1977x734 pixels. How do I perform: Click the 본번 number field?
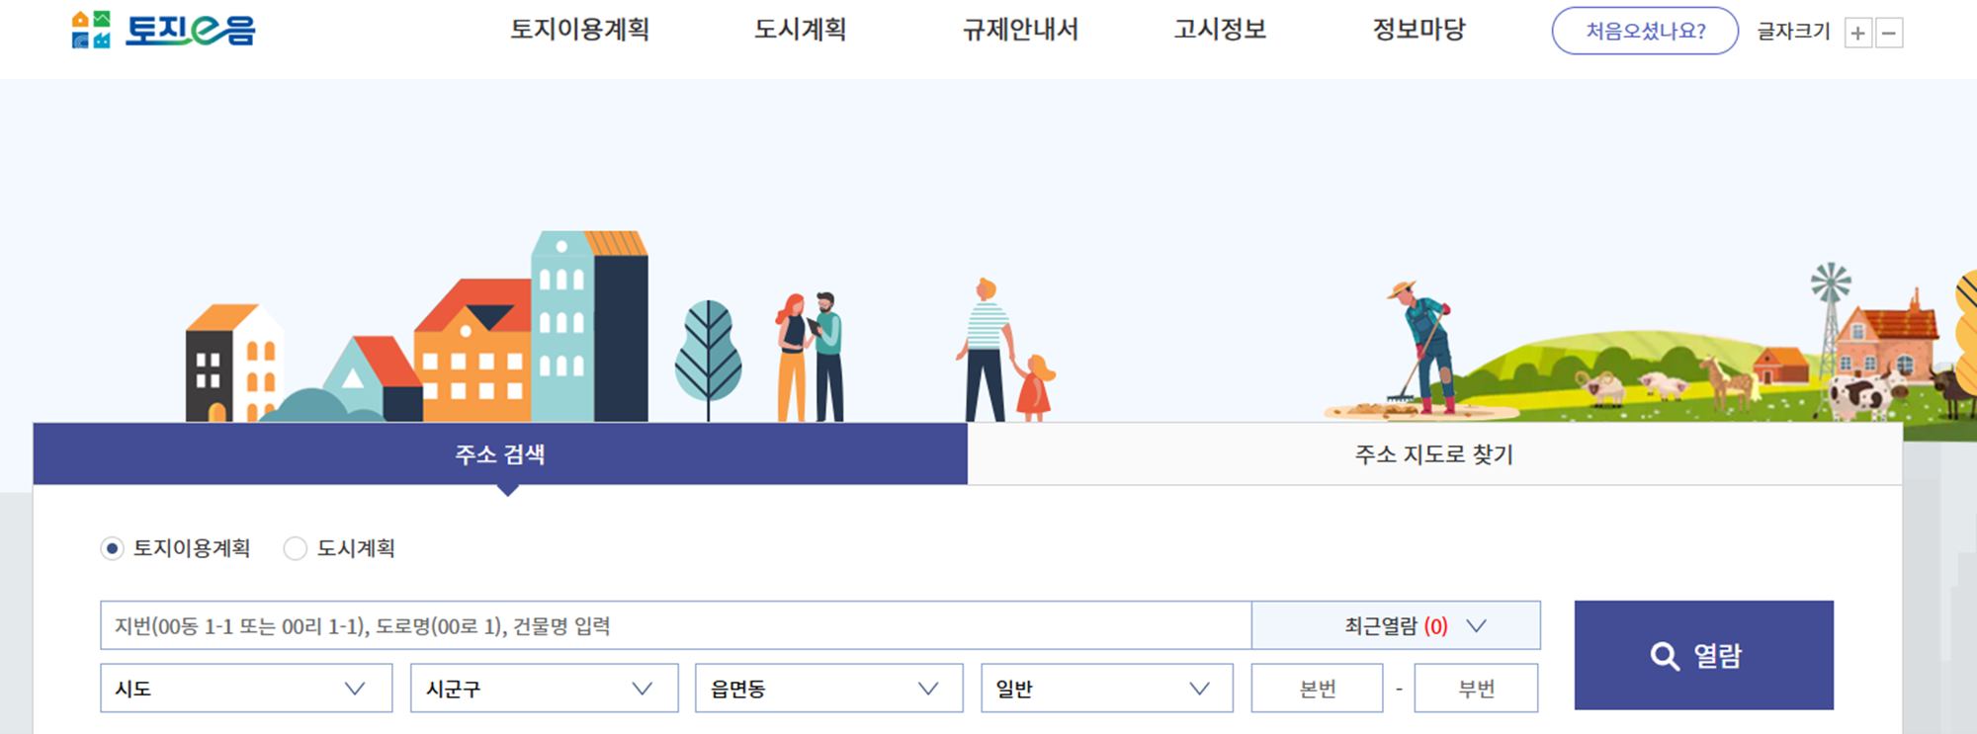1317,688
